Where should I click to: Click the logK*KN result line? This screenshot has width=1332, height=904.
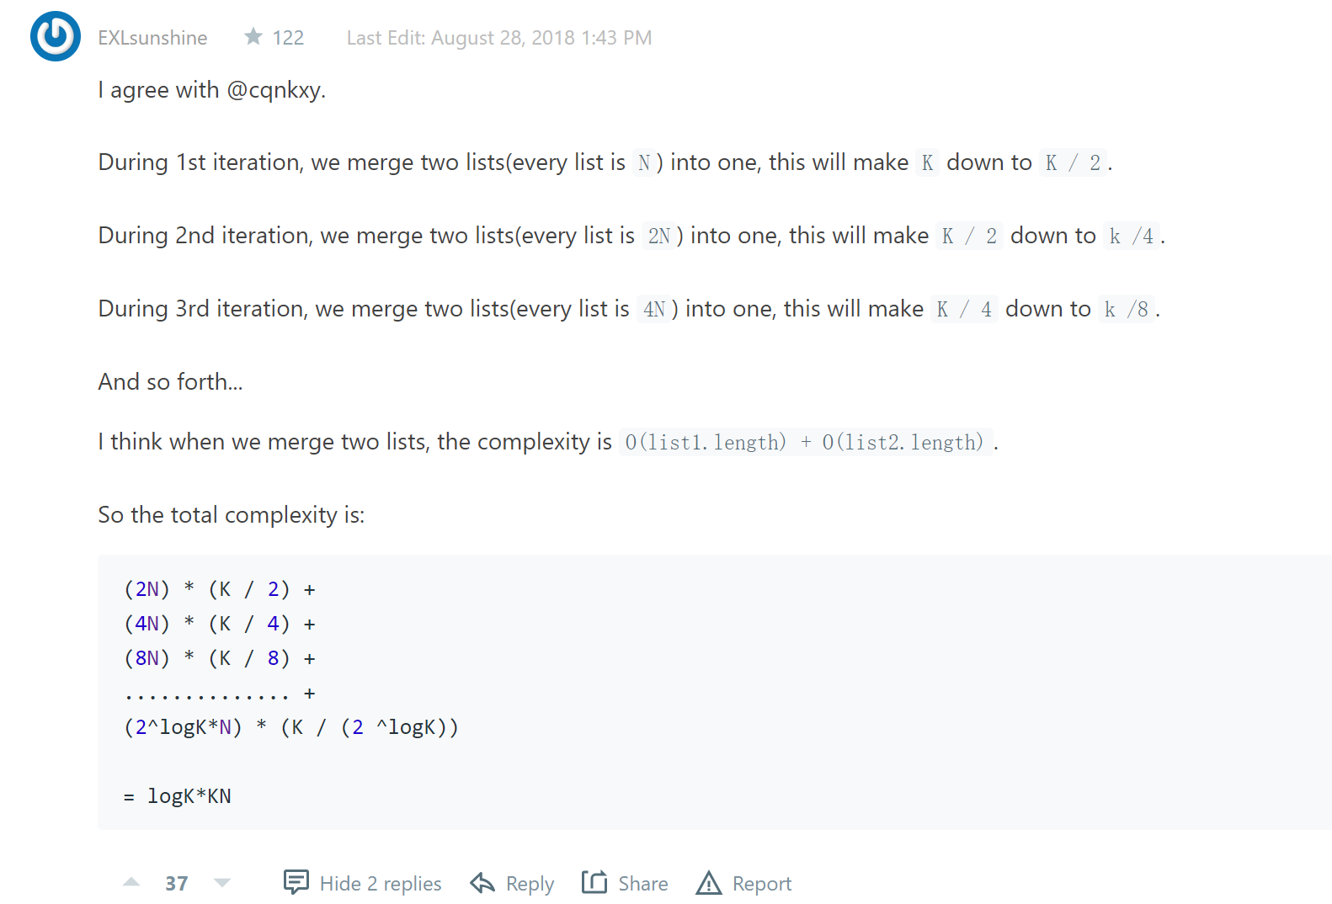tap(178, 796)
